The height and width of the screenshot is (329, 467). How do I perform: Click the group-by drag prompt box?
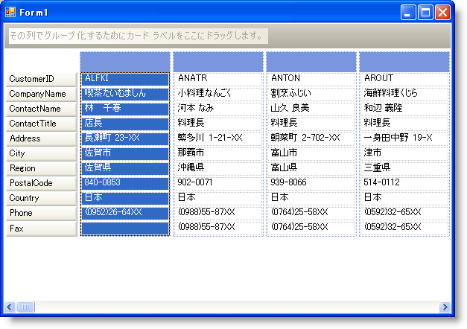(139, 36)
